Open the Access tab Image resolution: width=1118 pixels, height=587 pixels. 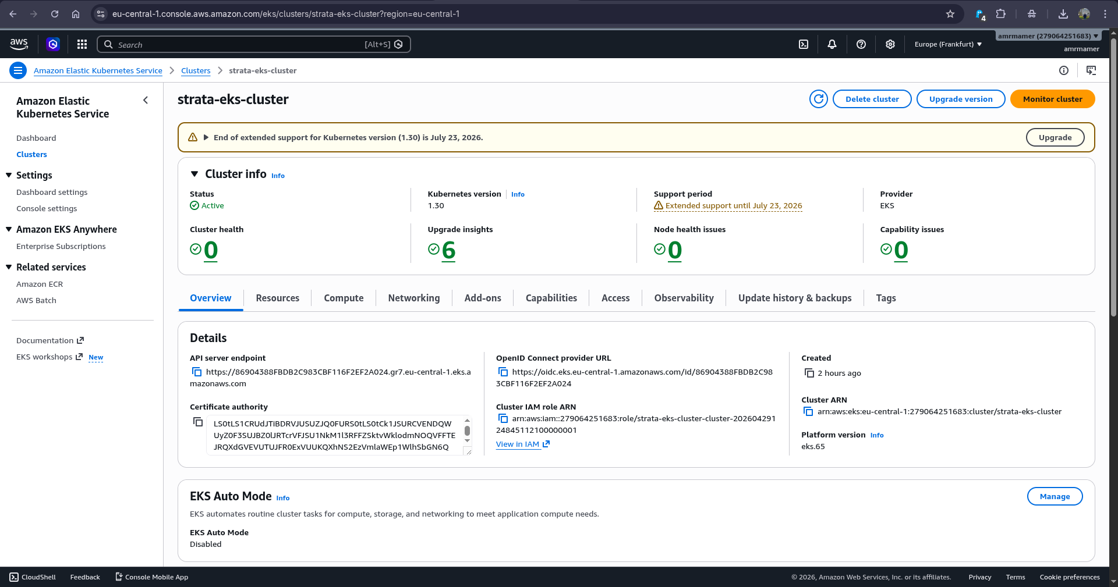coord(615,298)
